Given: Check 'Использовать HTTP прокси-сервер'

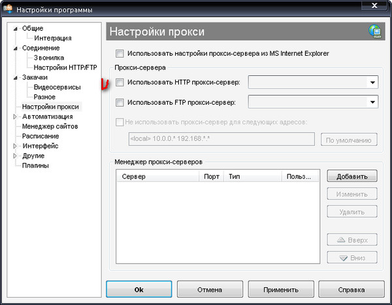Looking at the screenshot, I should click(120, 82).
